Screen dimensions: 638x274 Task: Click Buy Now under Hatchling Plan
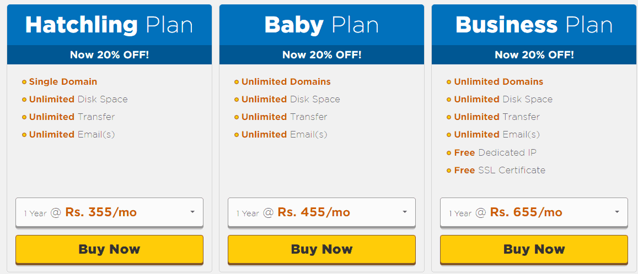[109, 249]
